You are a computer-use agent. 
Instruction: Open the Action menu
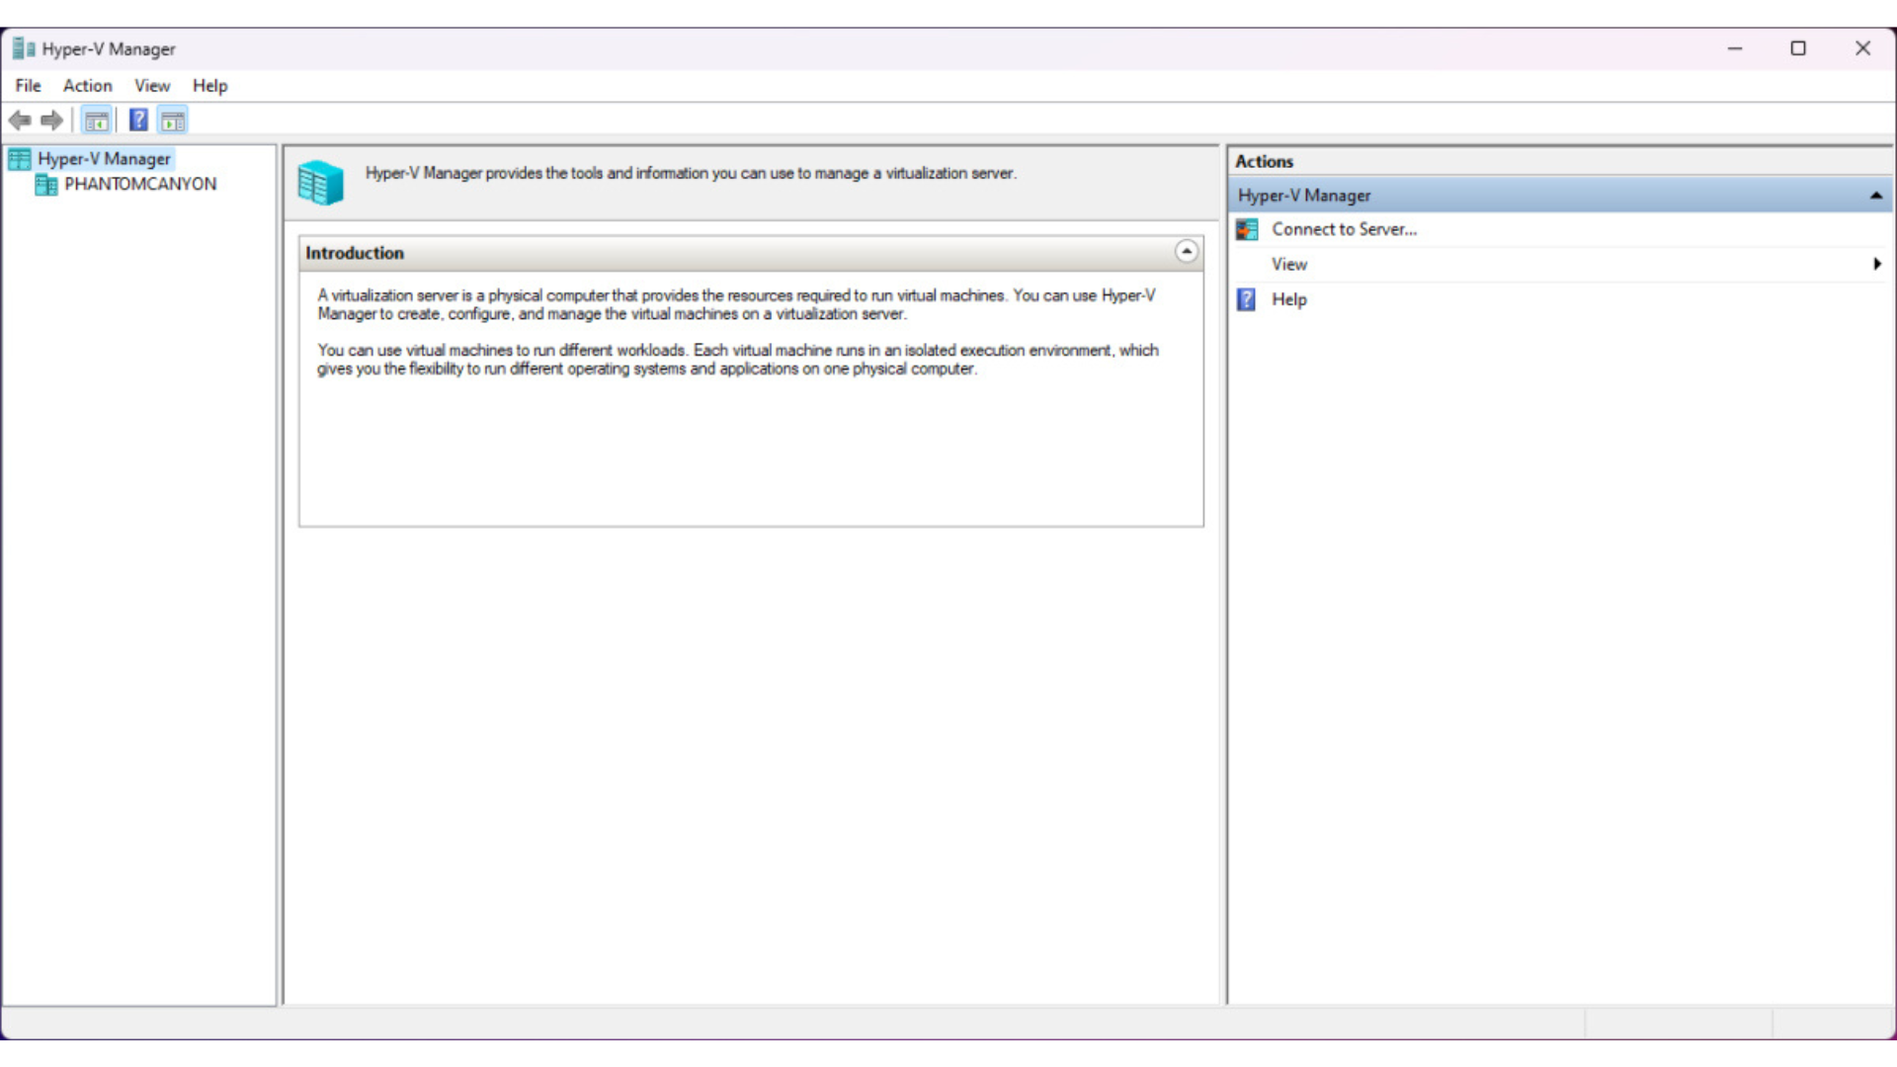(x=87, y=85)
